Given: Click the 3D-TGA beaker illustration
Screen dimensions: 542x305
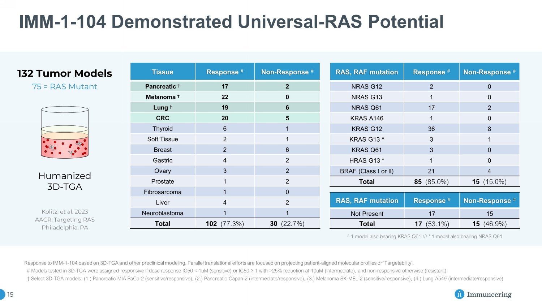Looking at the screenshot, I should tap(65, 133).
